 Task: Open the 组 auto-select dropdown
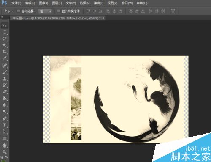(45, 11)
